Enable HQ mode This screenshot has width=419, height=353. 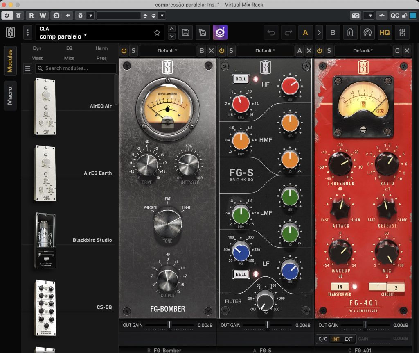click(384, 33)
